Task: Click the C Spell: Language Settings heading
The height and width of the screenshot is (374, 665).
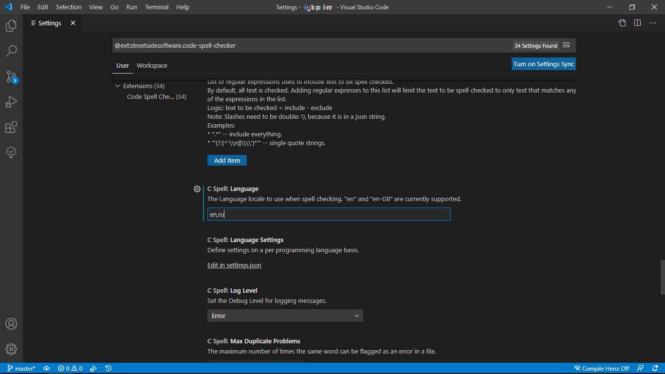Action: tap(245, 240)
